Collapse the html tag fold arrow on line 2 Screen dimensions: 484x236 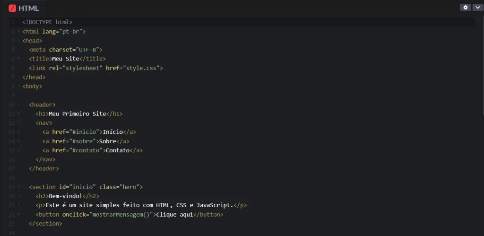click(18, 32)
